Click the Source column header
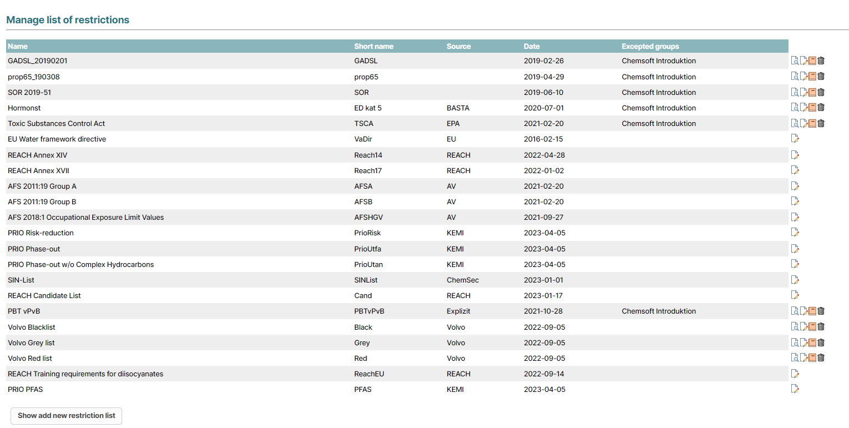The height and width of the screenshot is (428, 849). coord(459,47)
